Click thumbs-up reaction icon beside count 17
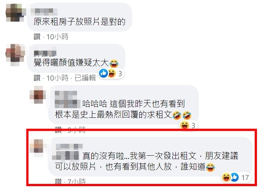The height and width of the screenshot is (188, 267). point(235,177)
